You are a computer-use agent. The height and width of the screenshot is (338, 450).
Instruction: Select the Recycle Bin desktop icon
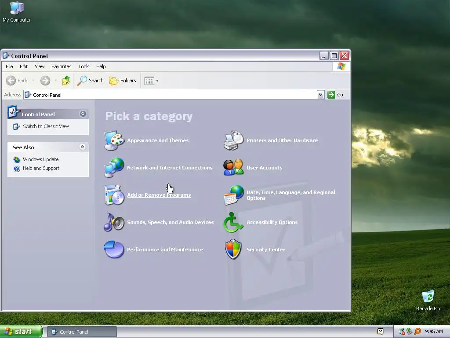pos(428,301)
